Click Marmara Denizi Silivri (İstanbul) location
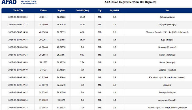The height and width of the screenshot is (110, 192). [167, 32]
